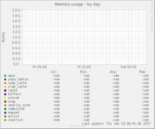Click the brown active legend swatch
This screenshot has width=155, height=129.
(x=5, y=116)
